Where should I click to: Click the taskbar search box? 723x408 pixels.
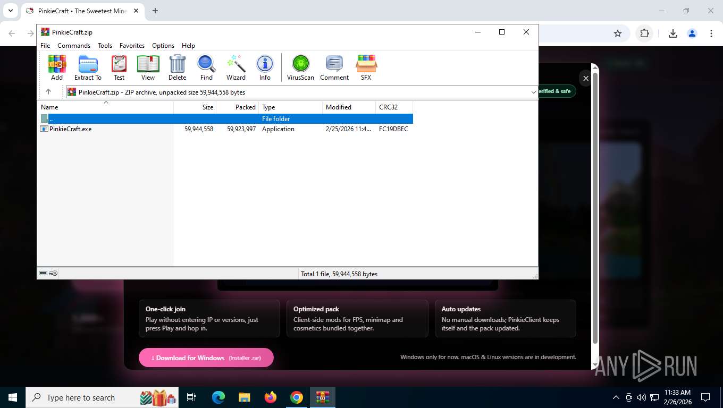click(x=103, y=397)
